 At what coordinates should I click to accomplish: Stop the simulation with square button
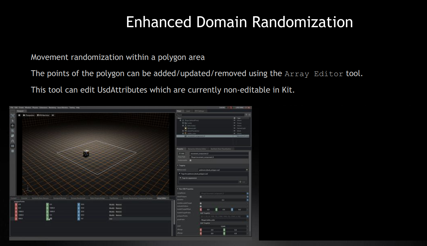click(x=13, y=151)
